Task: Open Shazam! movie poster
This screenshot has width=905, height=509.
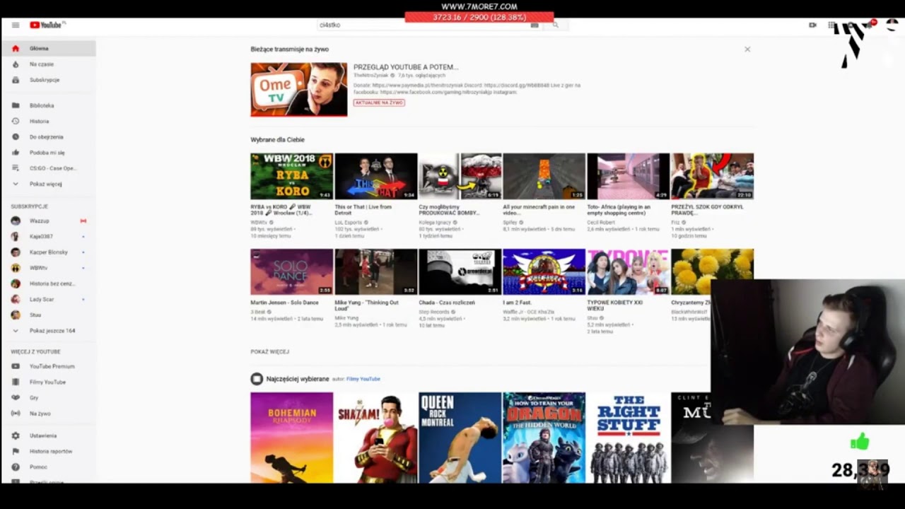Action: coord(375,438)
